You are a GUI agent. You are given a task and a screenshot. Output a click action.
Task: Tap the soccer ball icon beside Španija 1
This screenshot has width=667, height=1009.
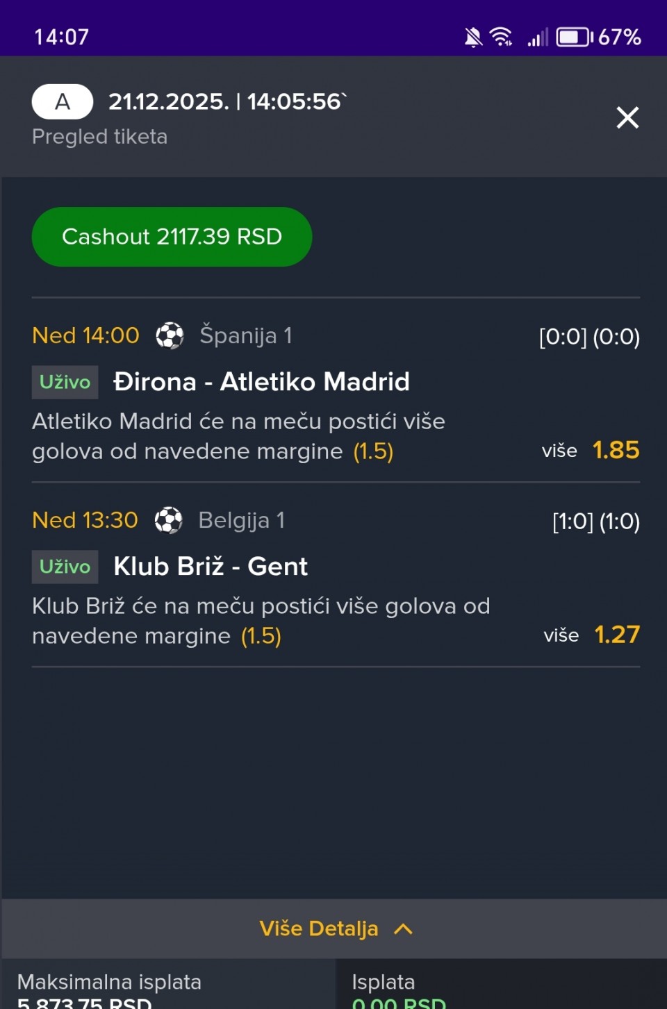click(x=170, y=335)
